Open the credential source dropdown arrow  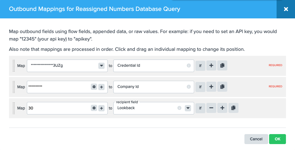point(101,66)
